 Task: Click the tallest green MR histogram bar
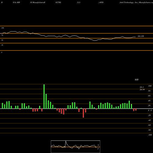pos(44,96)
